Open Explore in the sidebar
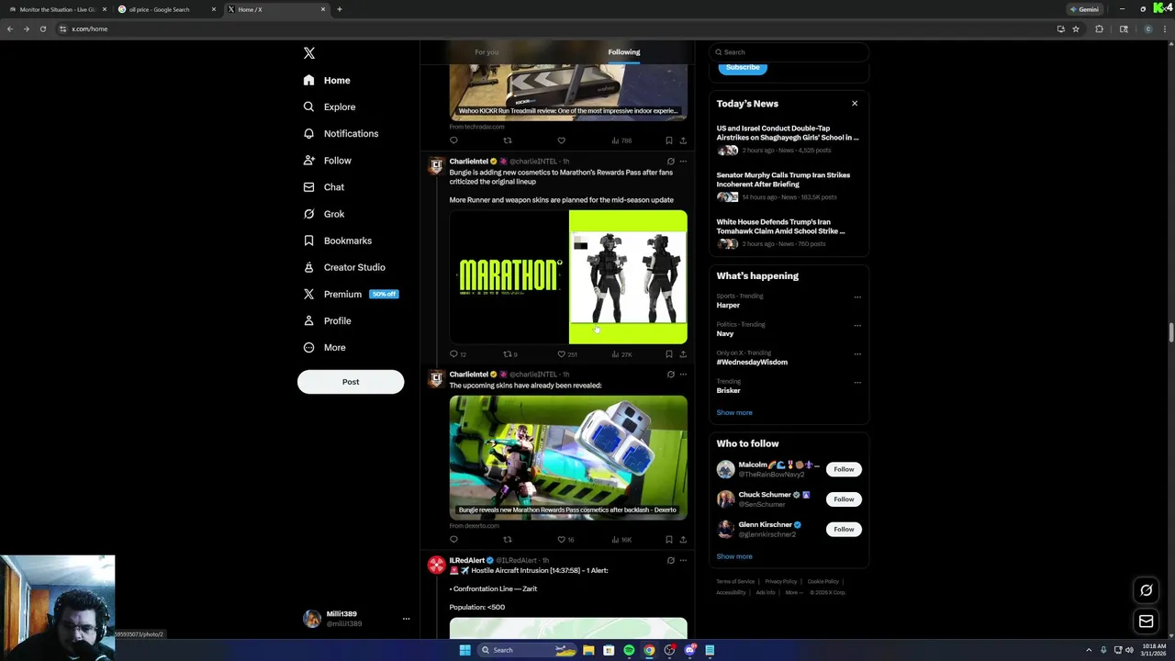Image resolution: width=1175 pixels, height=661 pixels. (x=329, y=107)
